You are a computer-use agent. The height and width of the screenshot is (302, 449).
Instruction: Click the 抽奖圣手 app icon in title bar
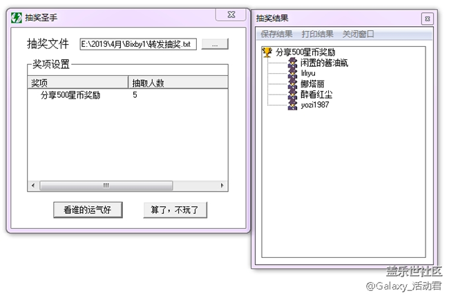click(x=17, y=18)
